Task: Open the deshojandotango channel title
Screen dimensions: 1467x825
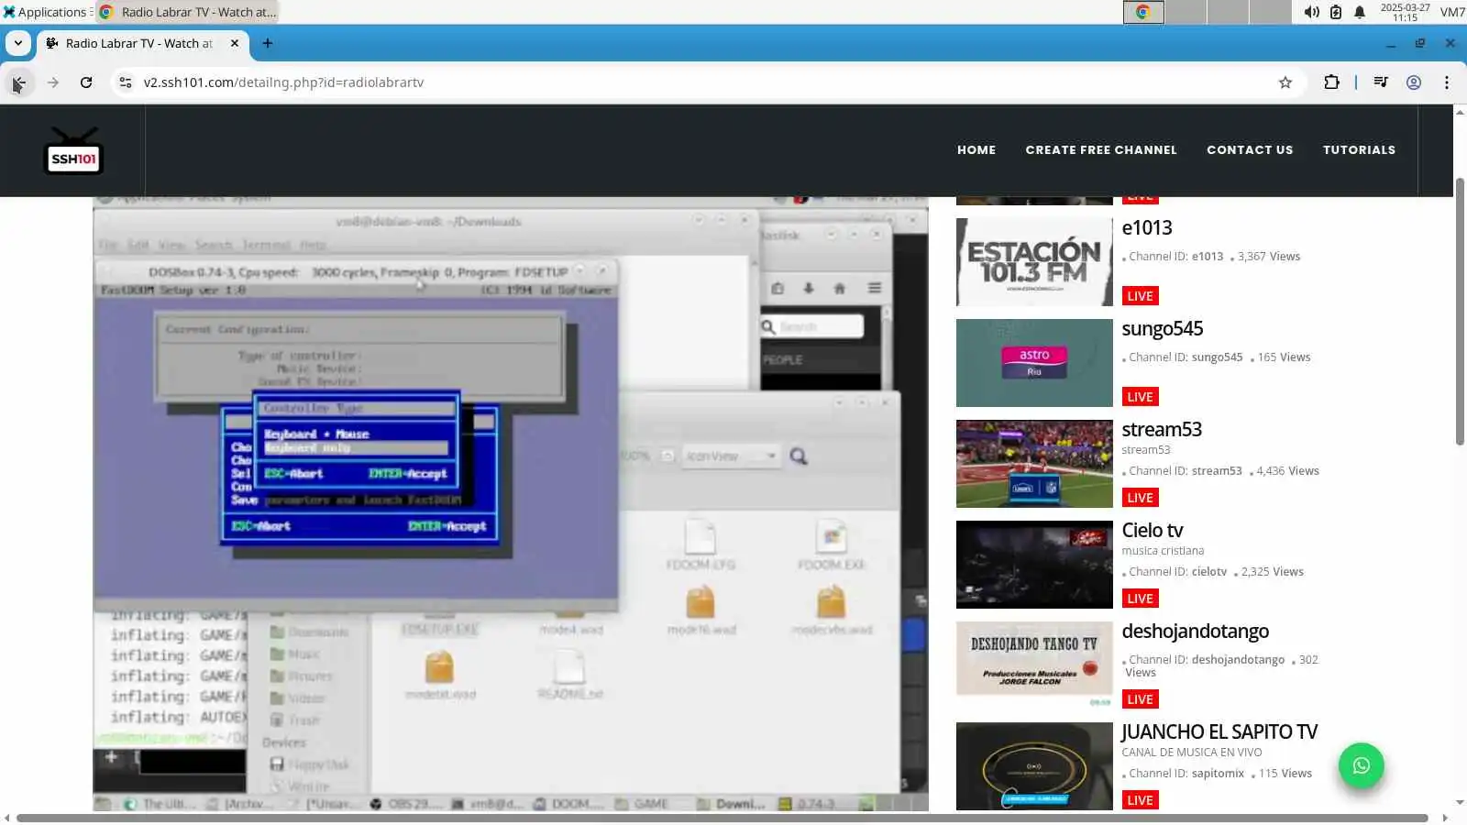Action: coord(1196,631)
